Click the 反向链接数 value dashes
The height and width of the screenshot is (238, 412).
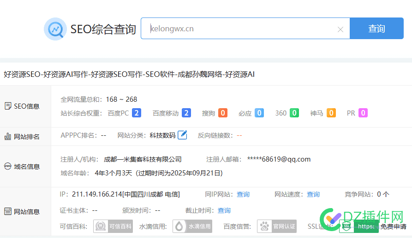tap(239, 135)
